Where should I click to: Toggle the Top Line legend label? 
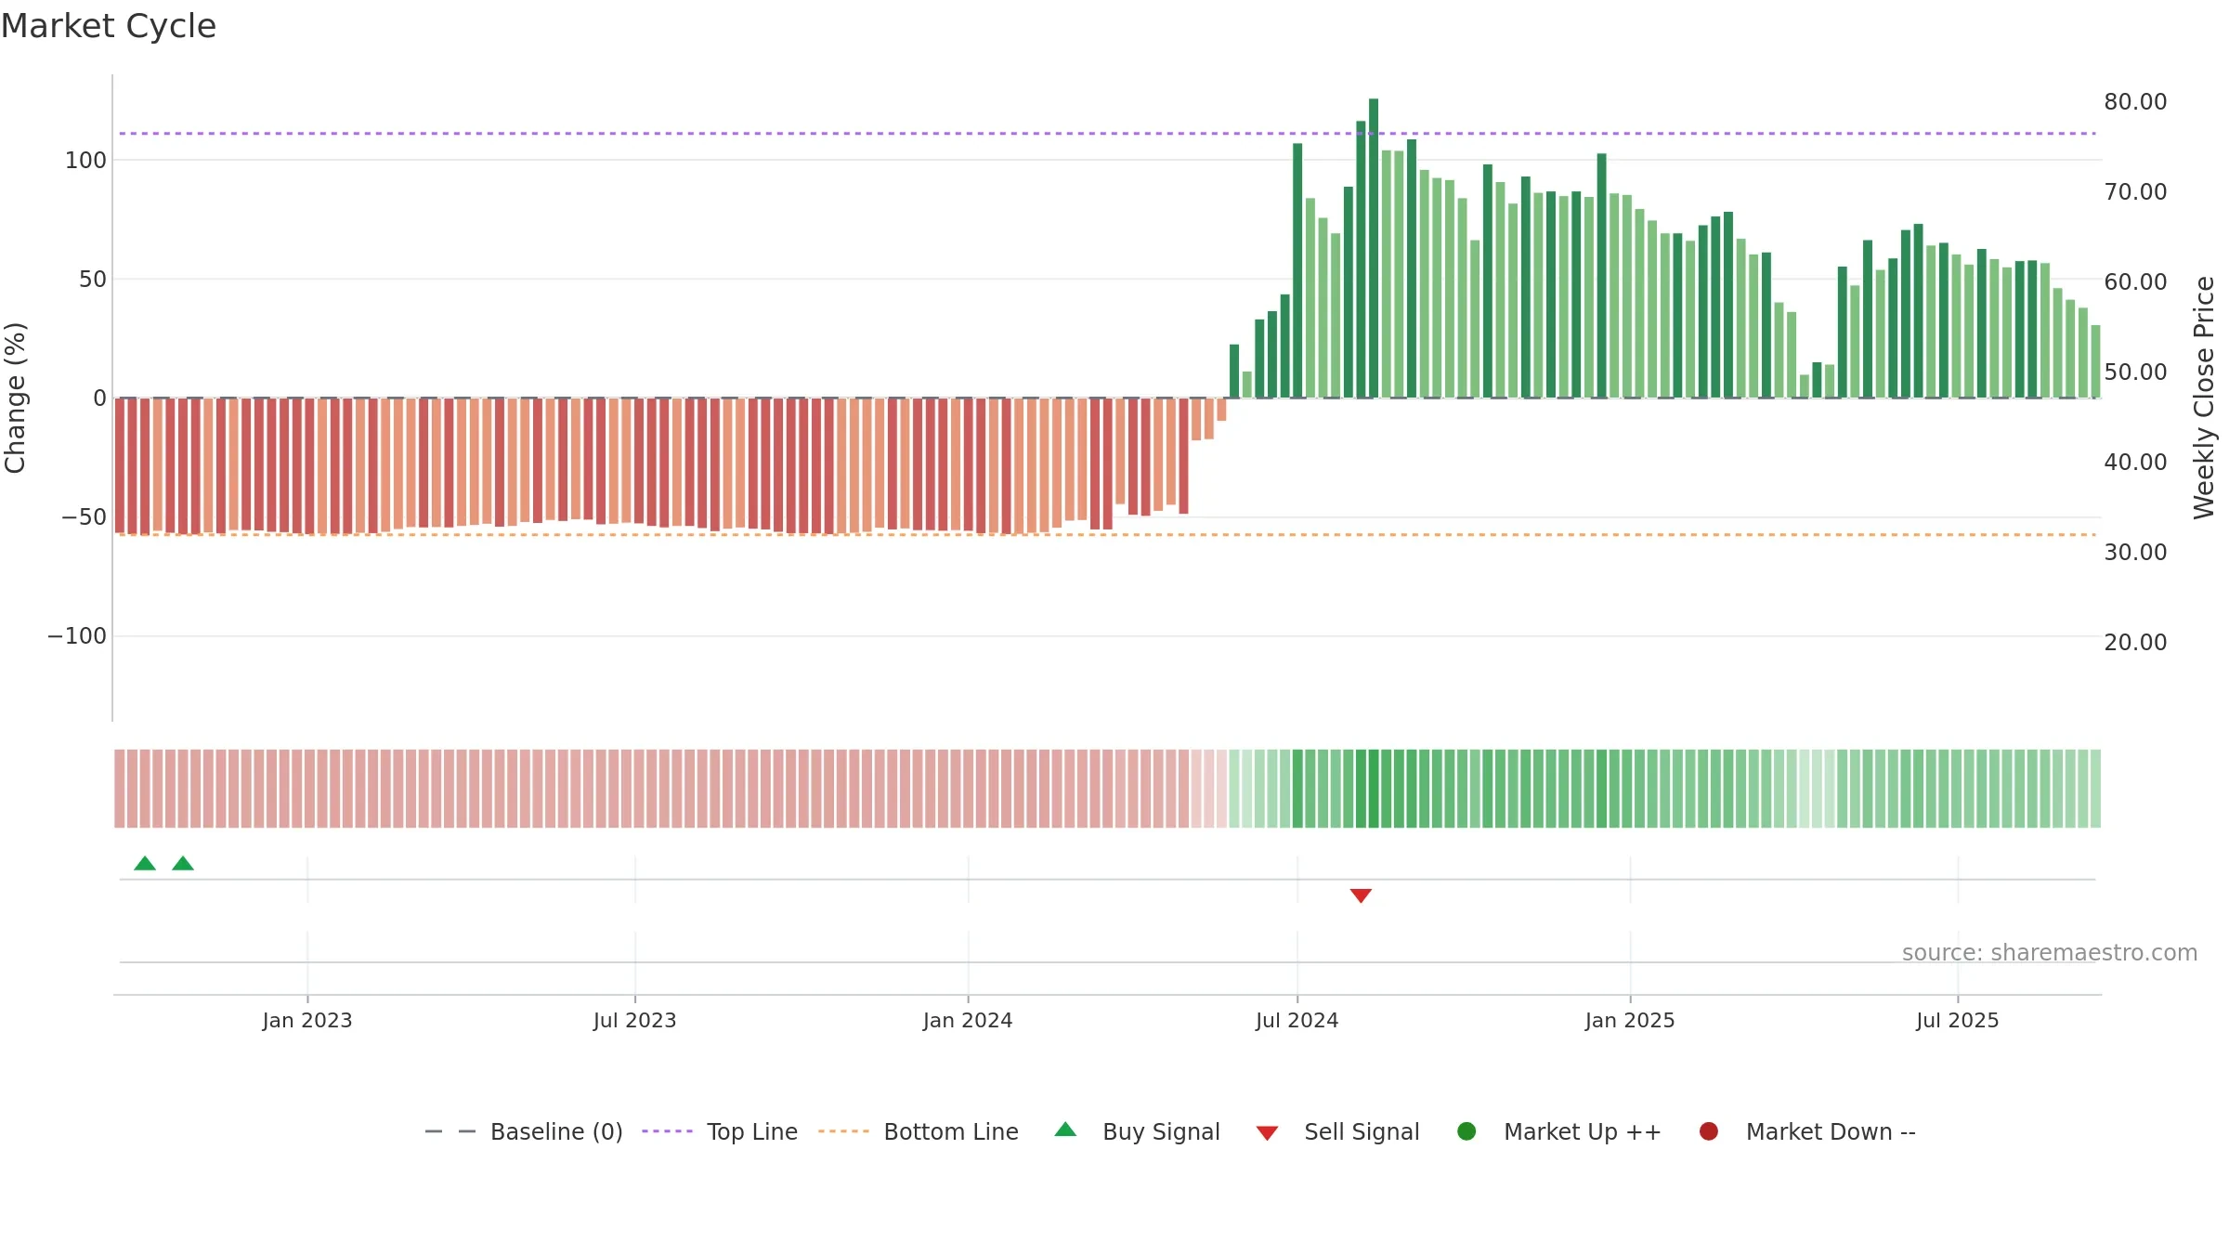point(752,1132)
